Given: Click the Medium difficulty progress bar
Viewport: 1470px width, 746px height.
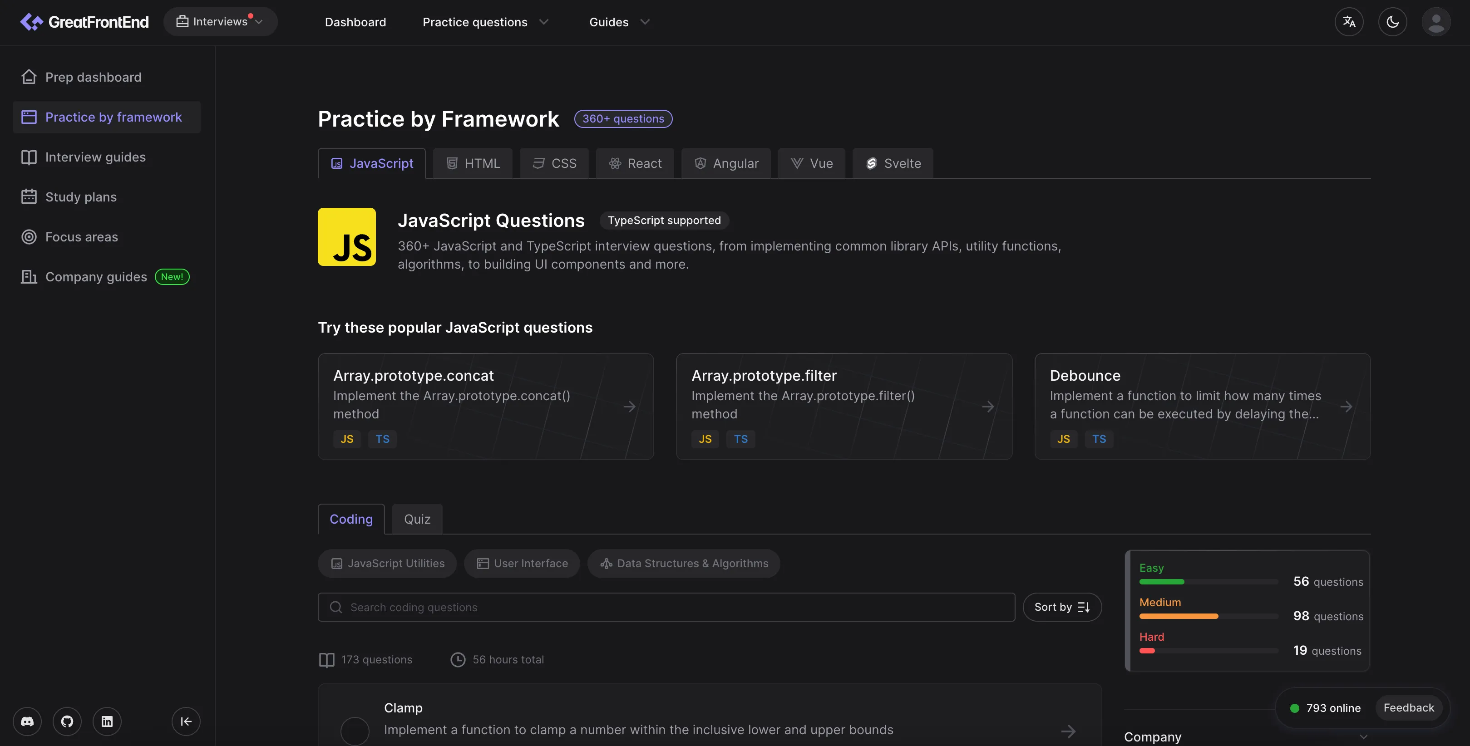Looking at the screenshot, I should point(1209,616).
